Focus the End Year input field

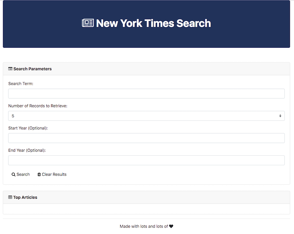pos(146,161)
